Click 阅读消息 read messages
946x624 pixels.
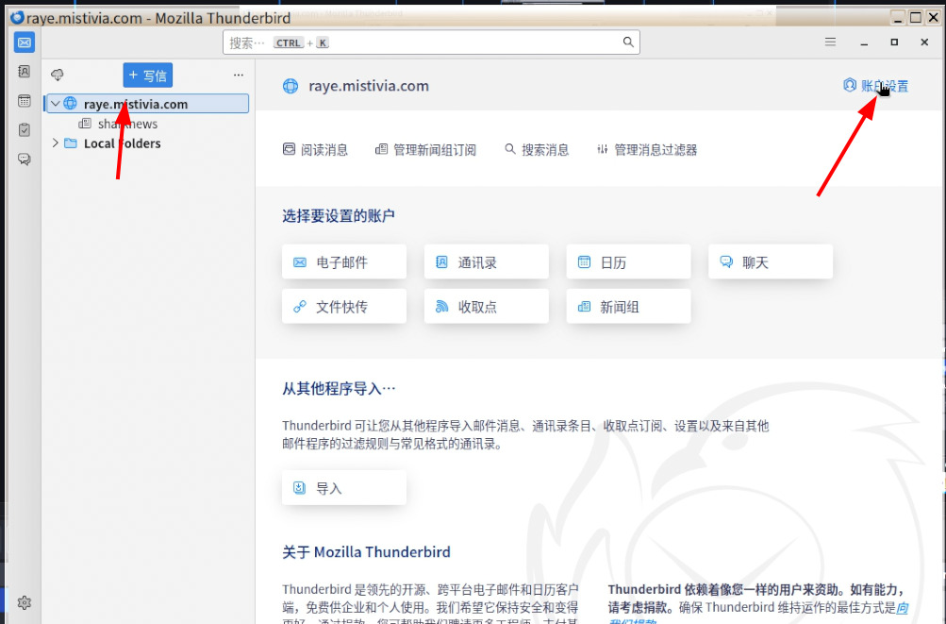pos(316,150)
